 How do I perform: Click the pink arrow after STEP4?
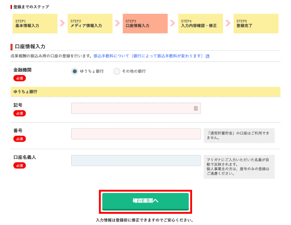[228, 23]
